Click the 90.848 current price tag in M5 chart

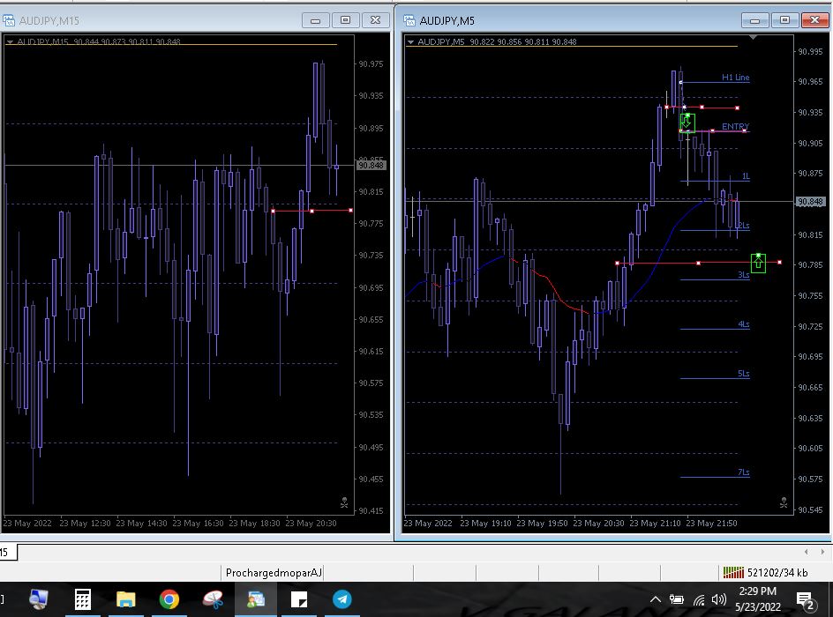(x=810, y=202)
